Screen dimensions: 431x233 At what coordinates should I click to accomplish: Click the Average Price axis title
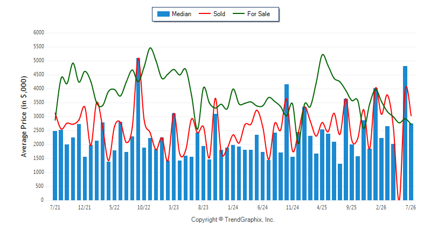24,116
